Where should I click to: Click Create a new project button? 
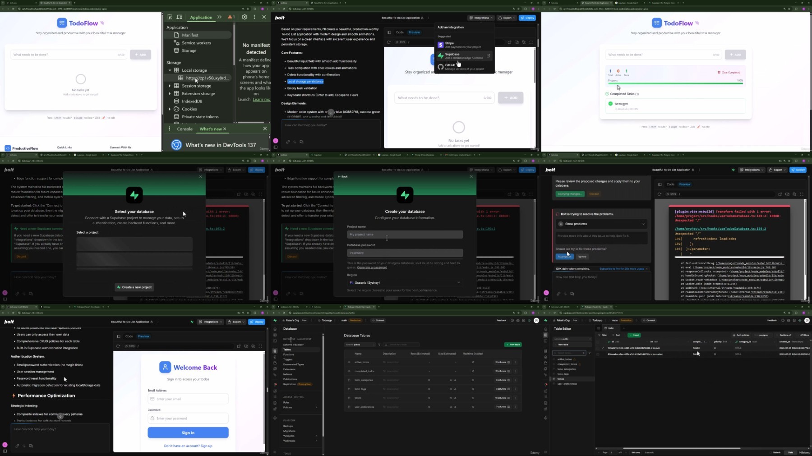(134, 287)
